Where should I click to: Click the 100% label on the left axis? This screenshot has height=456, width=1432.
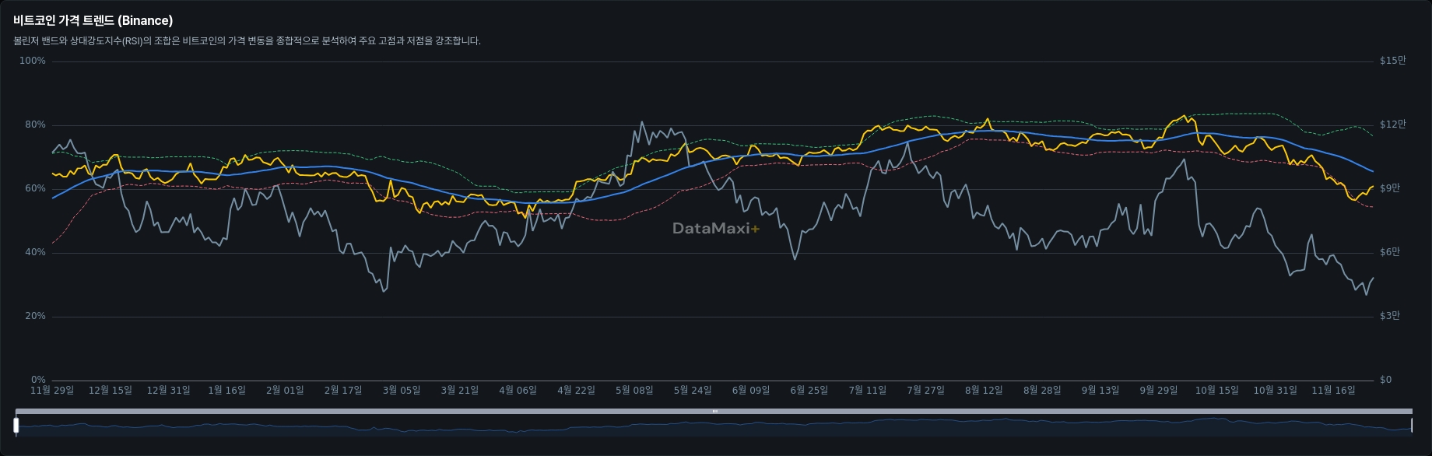coord(33,61)
